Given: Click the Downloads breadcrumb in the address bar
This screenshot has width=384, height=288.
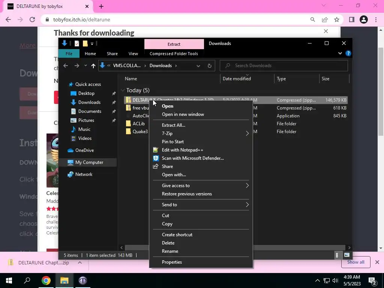Looking at the screenshot, I should (x=160, y=66).
